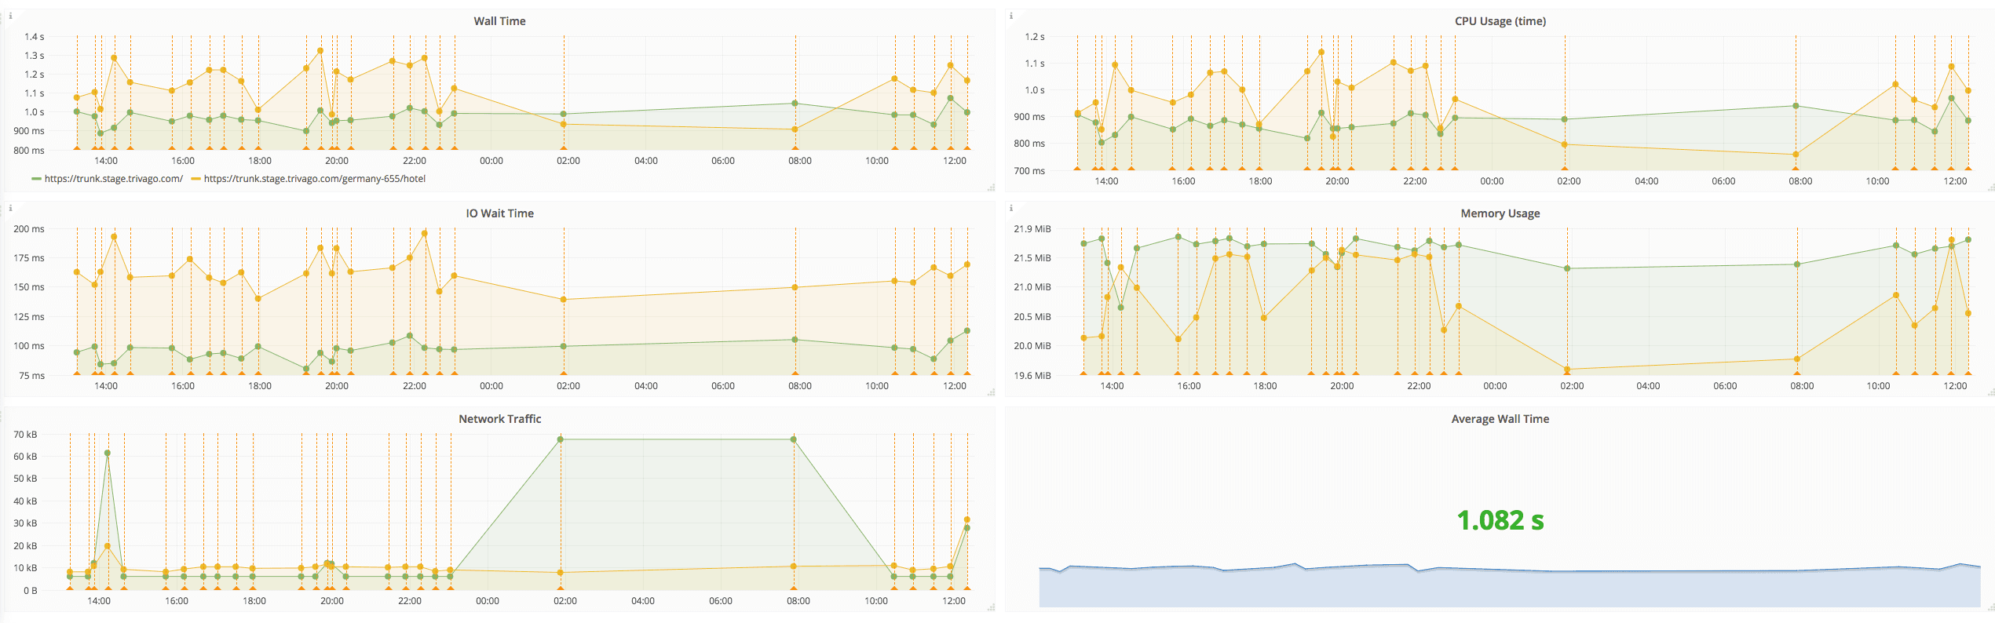1995x623 pixels.
Task: Click the 19.6 MiB Memory Usage axis label
Action: click(x=1032, y=376)
